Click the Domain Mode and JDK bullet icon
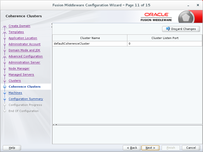The image size is (203, 152). (x=5, y=50)
